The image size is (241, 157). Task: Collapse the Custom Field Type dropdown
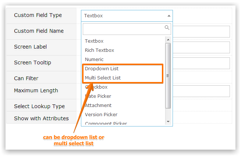tap(127, 16)
